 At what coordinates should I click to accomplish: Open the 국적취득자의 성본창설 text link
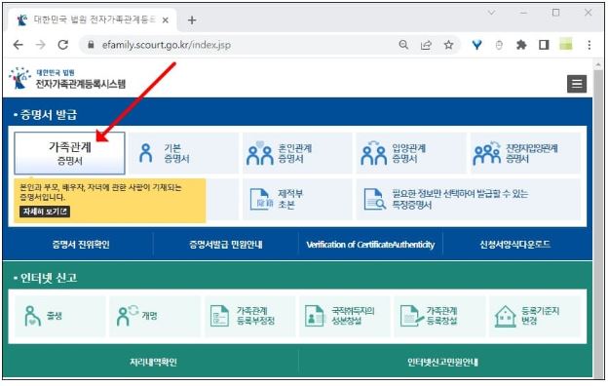click(353, 316)
